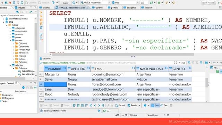Switch to the usuarios editor tab

(x=45, y=8)
